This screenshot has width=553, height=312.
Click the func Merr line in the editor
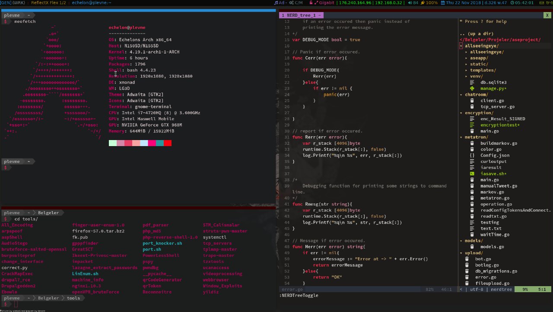329,247
